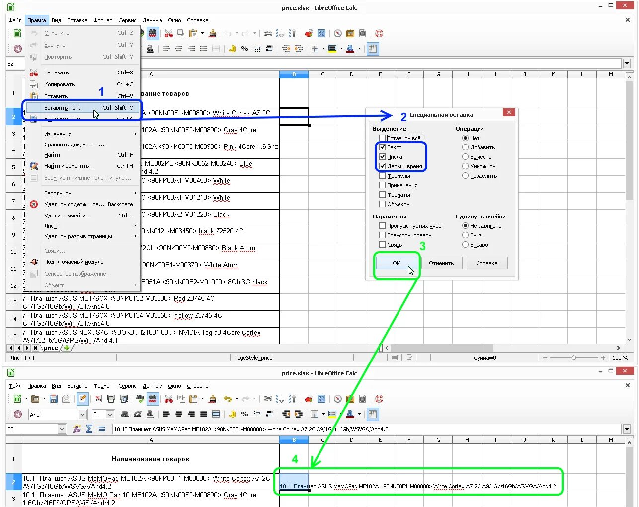Open the Name Box dropdown in the lower window

pos(62,429)
